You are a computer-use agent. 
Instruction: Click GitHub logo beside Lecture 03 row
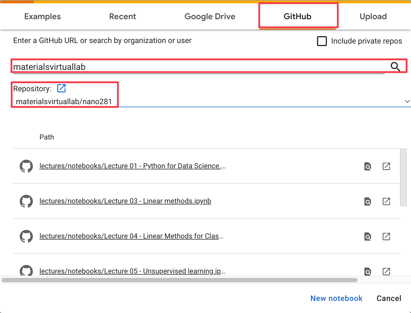pos(26,201)
